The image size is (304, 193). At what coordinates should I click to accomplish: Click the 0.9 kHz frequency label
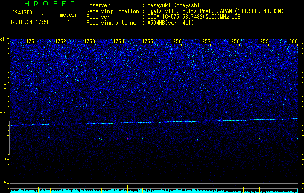coord(4,111)
